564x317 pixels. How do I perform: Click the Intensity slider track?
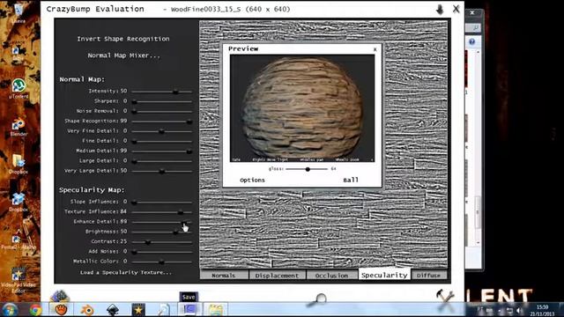[x=161, y=92]
